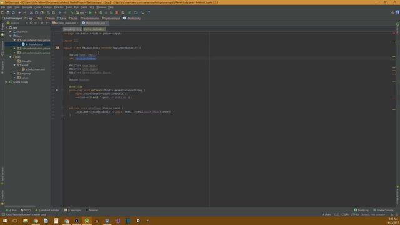This screenshot has height=225, width=400.
Task: Click the Debug app bug icon
Action: click(96, 12)
